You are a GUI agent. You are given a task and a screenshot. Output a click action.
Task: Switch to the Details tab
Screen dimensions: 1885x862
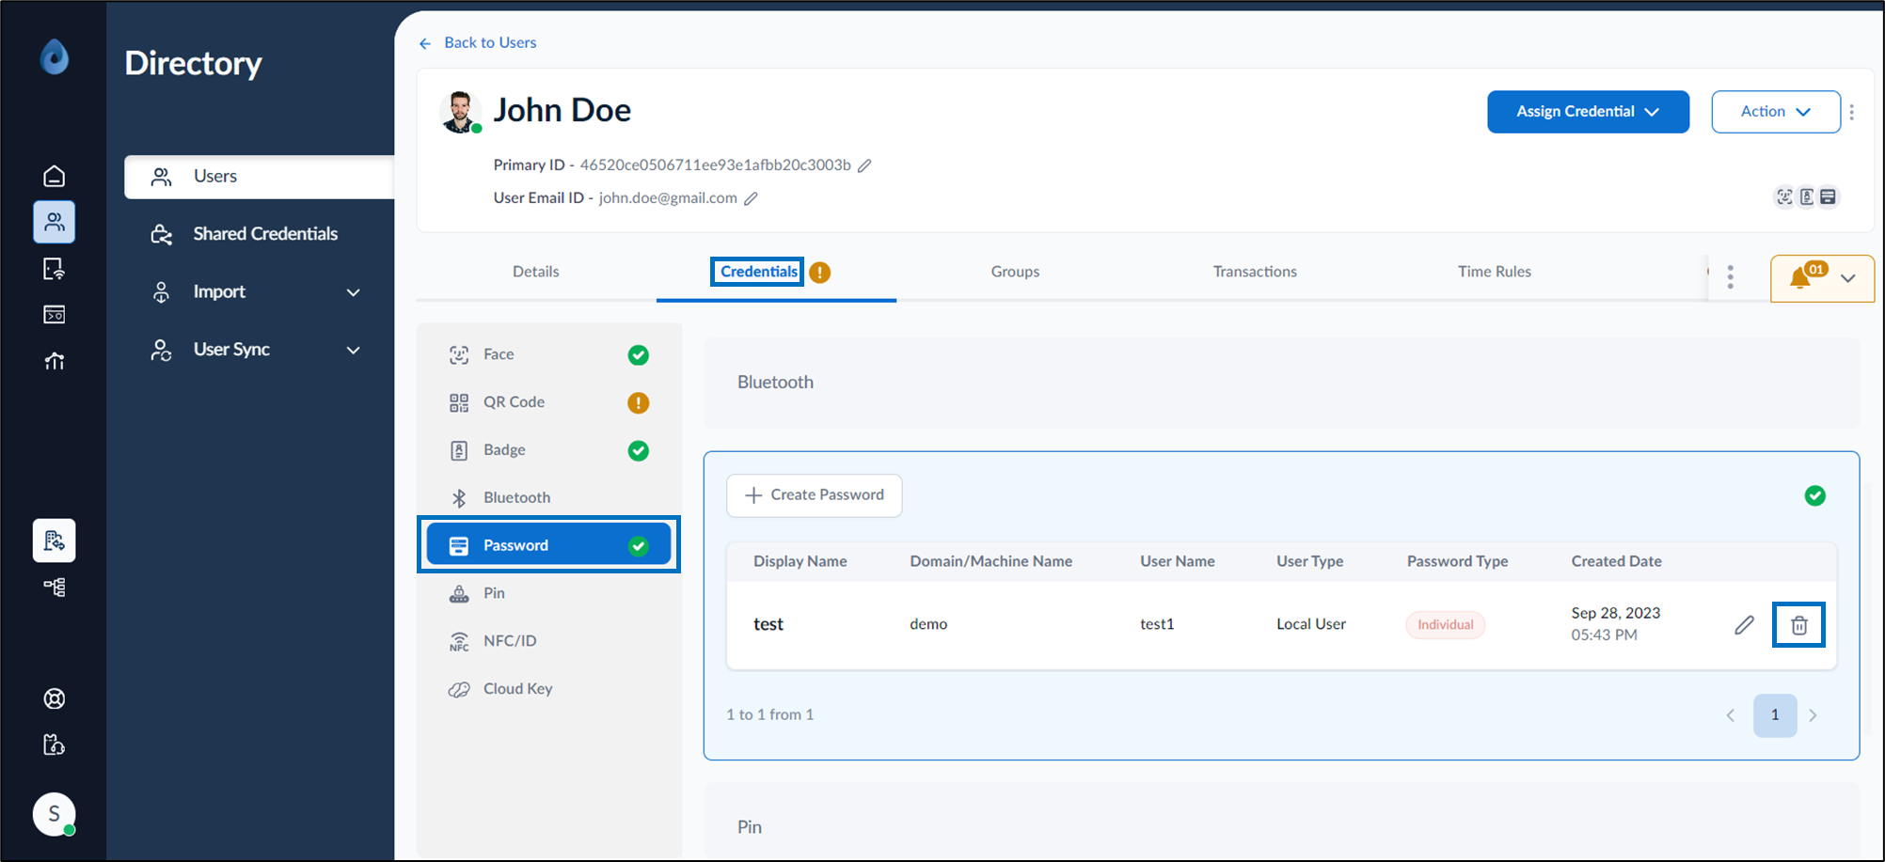(x=536, y=272)
